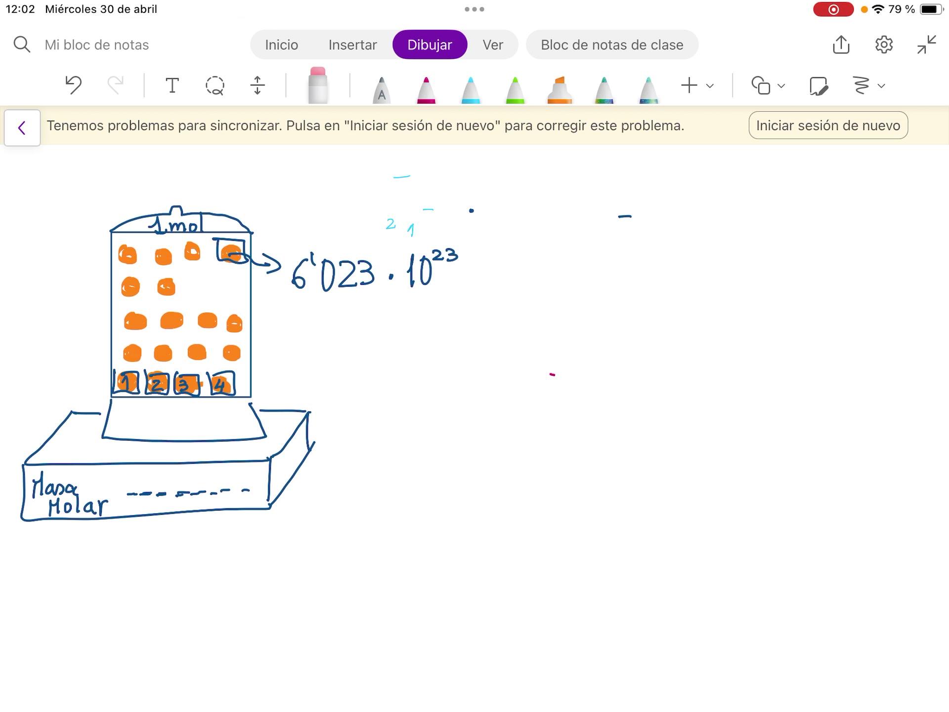Expand the ink-to-text options chevron

click(881, 86)
